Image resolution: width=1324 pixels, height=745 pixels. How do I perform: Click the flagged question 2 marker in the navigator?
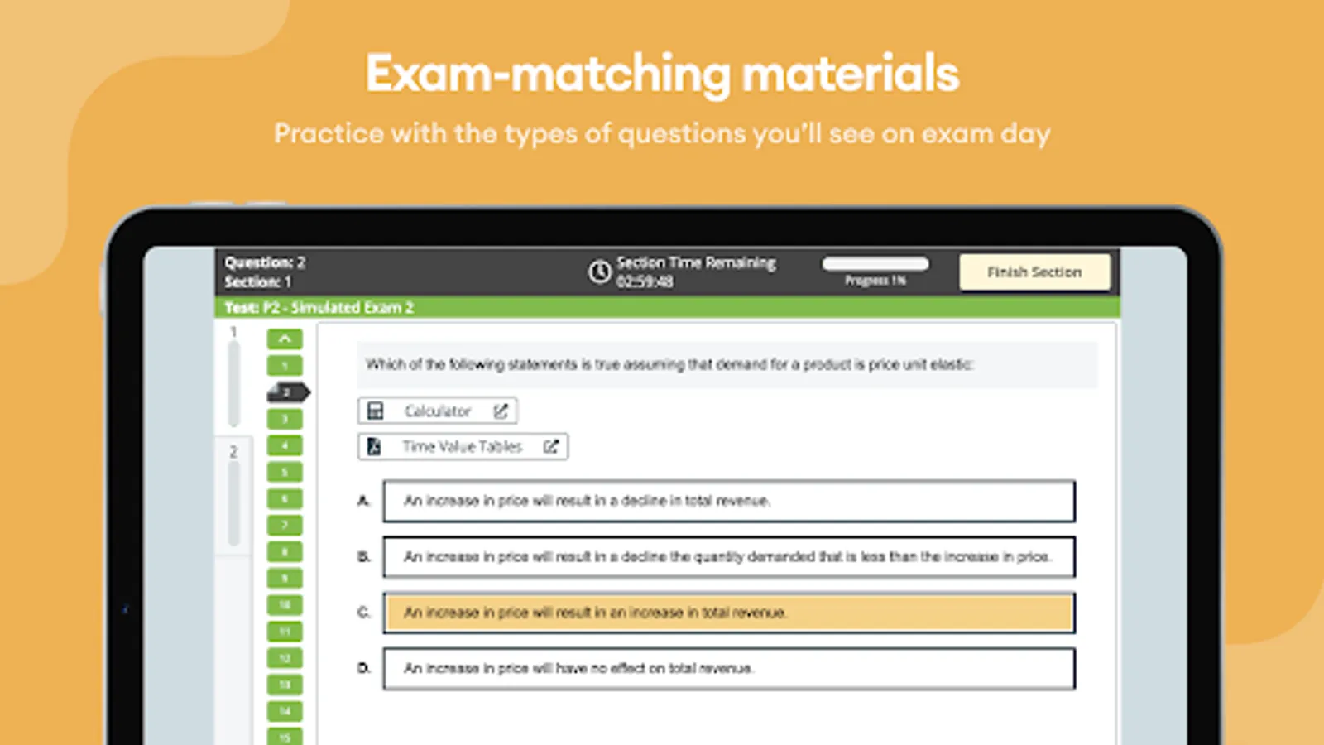pos(286,392)
